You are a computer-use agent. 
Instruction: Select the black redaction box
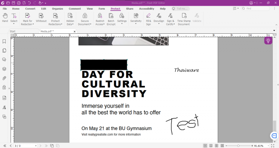tap(104, 65)
